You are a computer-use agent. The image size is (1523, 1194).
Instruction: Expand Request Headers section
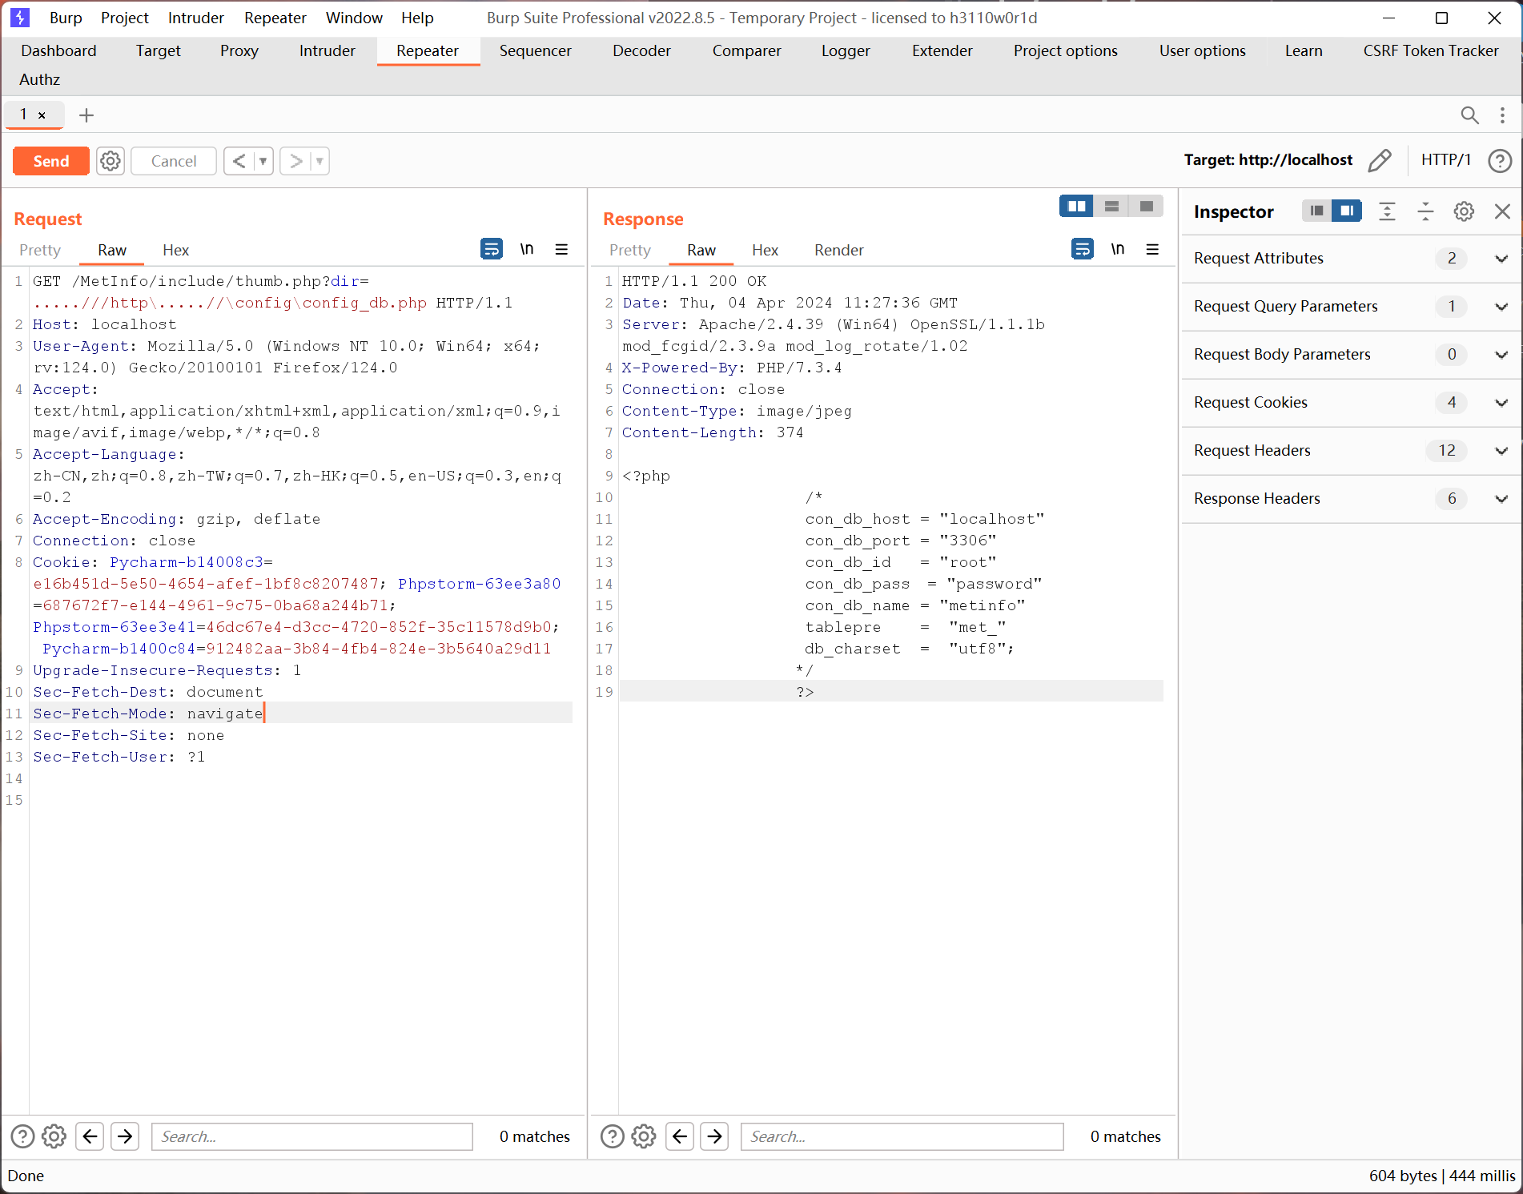[x=1351, y=451]
